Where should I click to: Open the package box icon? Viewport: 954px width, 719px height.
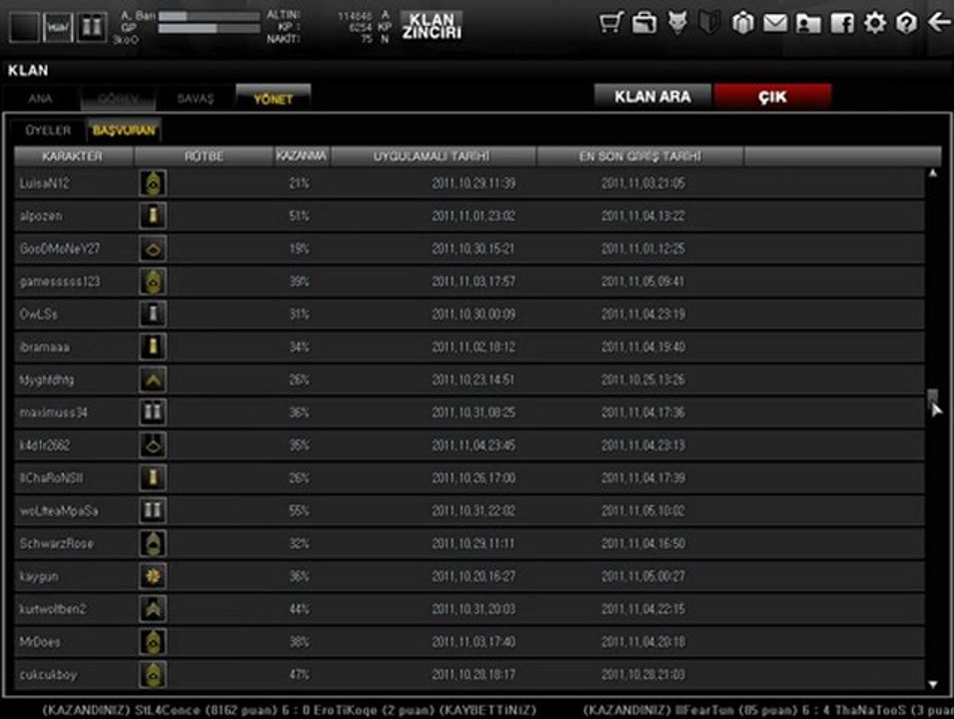742,24
